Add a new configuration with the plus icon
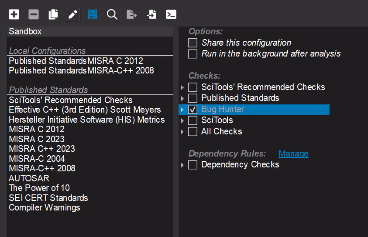 pyautogui.click(x=14, y=14)
